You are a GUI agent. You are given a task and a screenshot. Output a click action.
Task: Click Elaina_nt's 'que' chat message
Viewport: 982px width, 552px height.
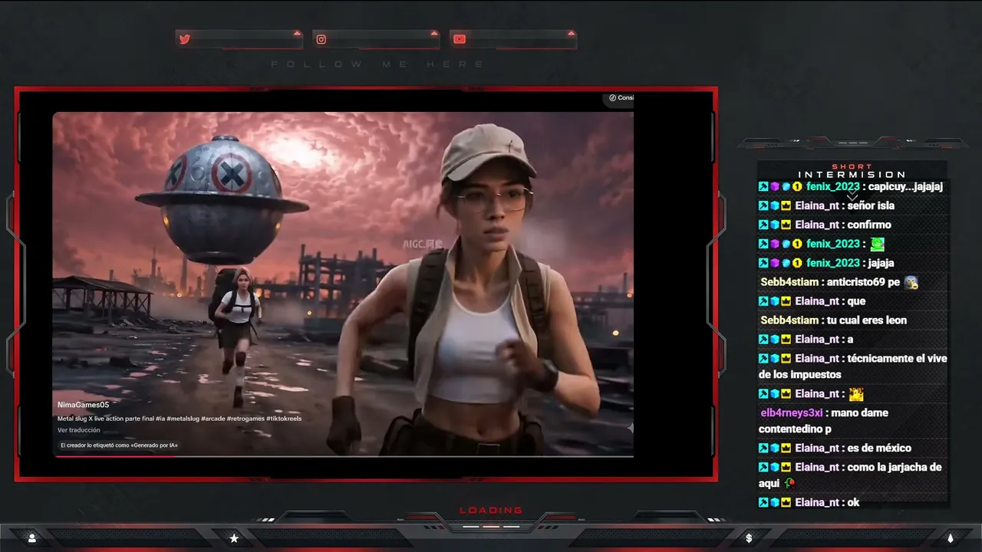pyautogui.click(x=856, y=301)
